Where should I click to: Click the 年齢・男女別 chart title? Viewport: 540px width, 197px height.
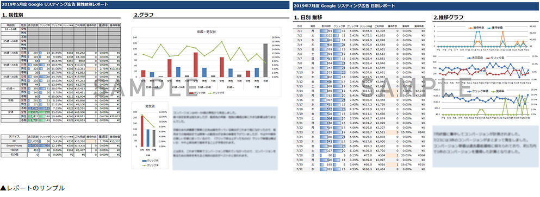point(206,32)
